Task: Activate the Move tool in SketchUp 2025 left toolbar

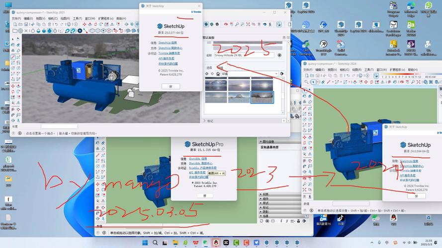Action: 13,86
